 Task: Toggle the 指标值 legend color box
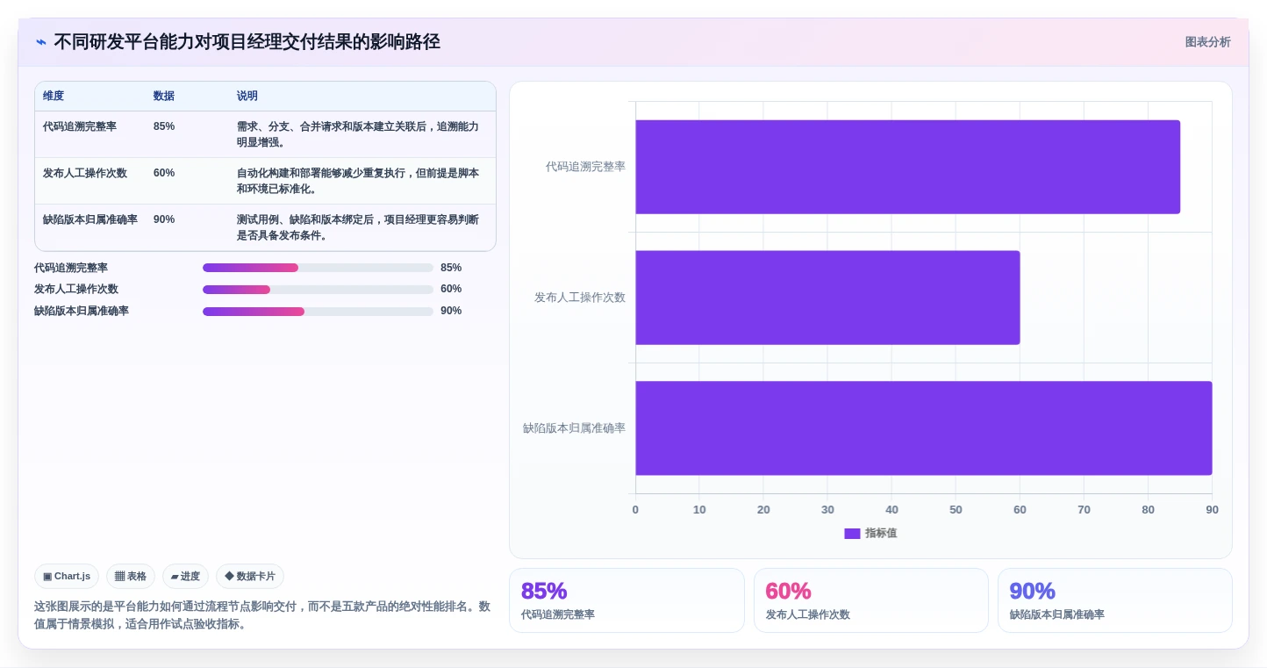click(x=852, y=534)
